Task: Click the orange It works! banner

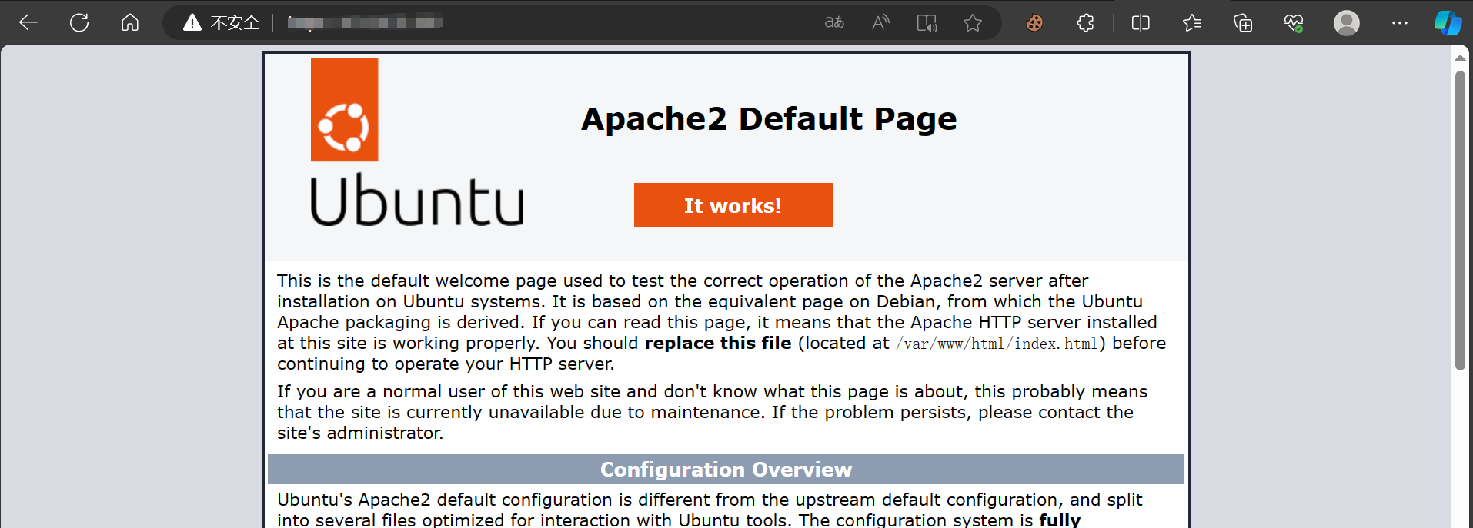Action: tap(733, 205)
